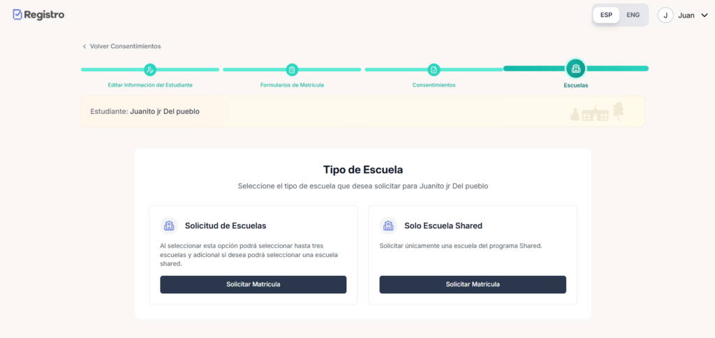Click the student edit step icon

point(150,70)
